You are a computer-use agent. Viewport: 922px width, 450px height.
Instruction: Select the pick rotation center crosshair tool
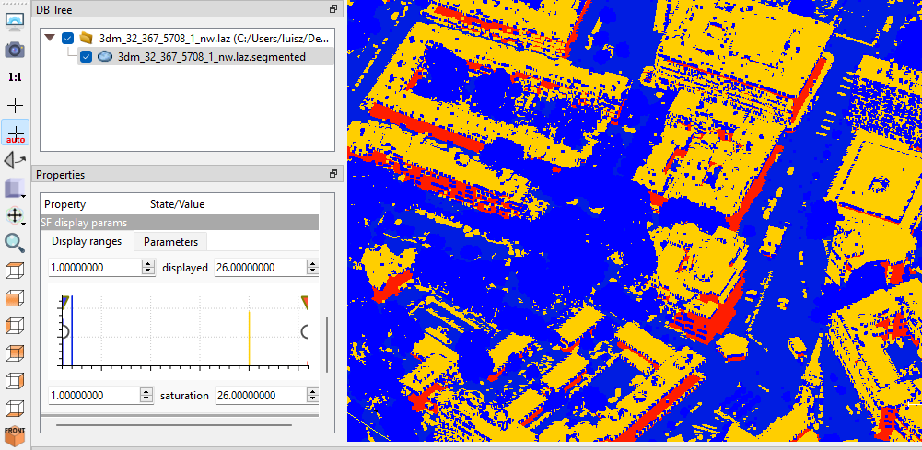click(x=15, y=105)
